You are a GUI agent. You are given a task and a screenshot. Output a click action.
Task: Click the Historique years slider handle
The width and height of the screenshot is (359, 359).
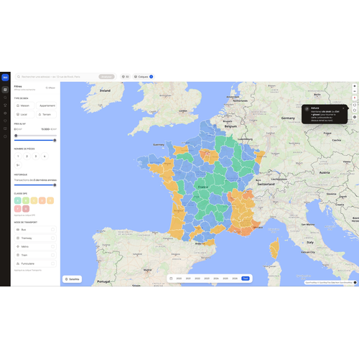pos(55,185)
